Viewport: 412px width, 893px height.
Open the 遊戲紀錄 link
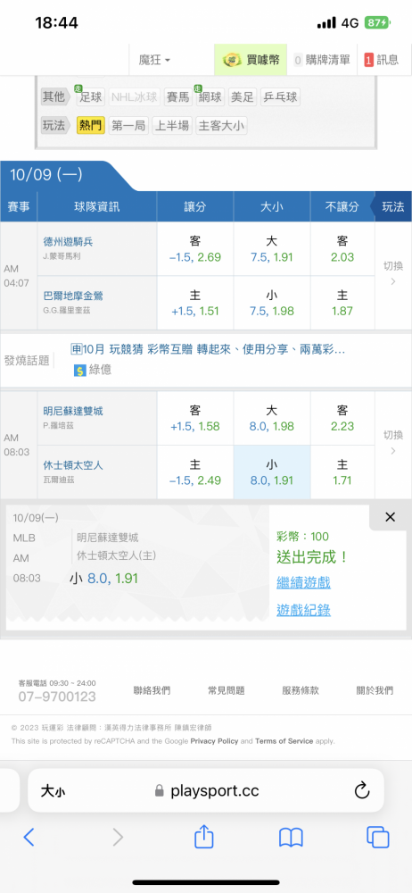click(x=303, y=611)
